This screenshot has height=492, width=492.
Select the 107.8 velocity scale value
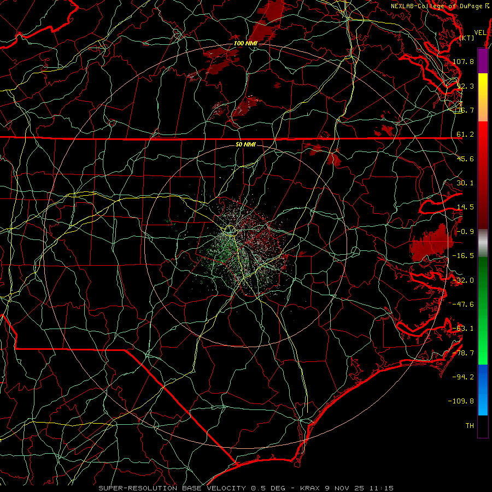(463, 61)
